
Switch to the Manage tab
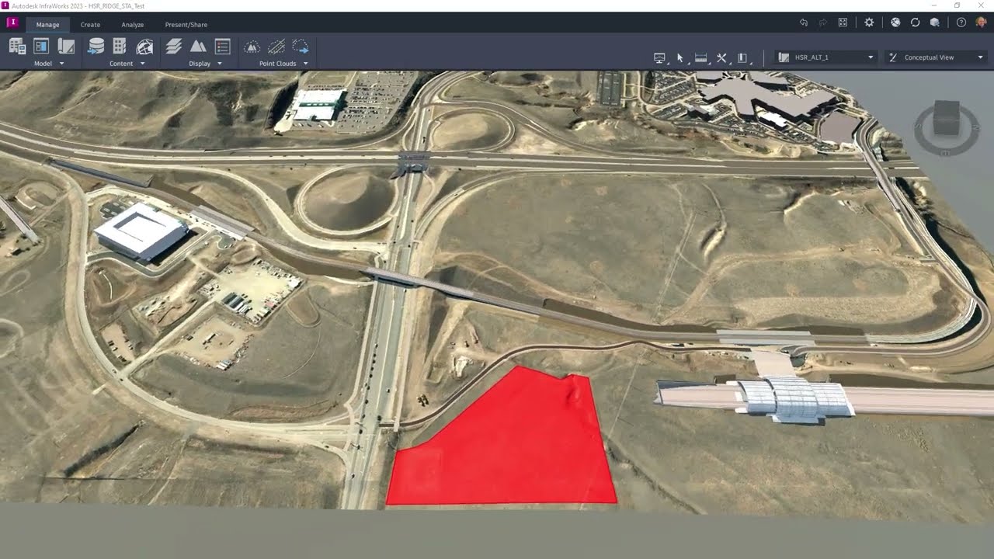pyautogui.click(x=47, y=24)
